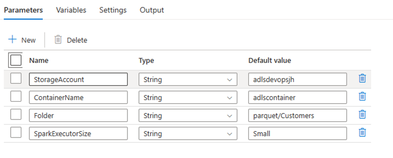Open Type dropdown for StorageAccount
The height and width of the screenshot is (158, 393).
(x=188, y=79)
